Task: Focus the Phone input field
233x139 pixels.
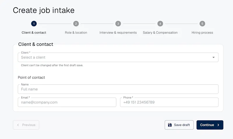Action: click(169, 102)
